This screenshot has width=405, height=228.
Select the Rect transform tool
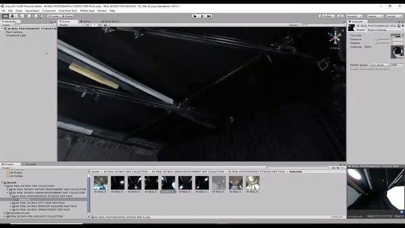[x=32, y=16]
